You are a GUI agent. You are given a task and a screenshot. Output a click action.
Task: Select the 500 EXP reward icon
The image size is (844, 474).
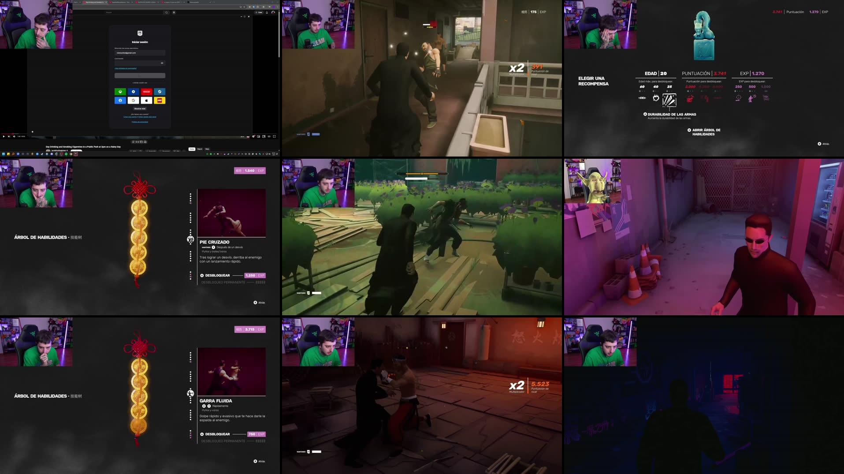point(752,98)
